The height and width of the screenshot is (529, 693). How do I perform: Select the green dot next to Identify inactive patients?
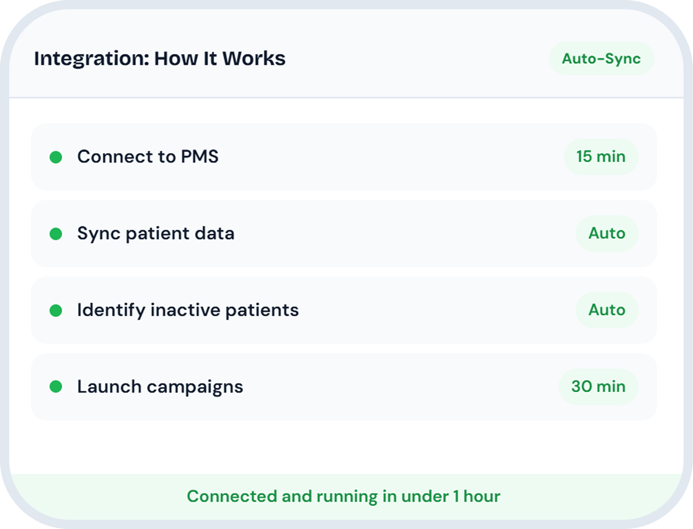(x=56, y=311)
